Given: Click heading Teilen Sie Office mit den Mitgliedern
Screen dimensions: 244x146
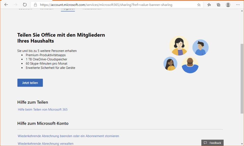Looking at the screenshot, I should point(61,38).
